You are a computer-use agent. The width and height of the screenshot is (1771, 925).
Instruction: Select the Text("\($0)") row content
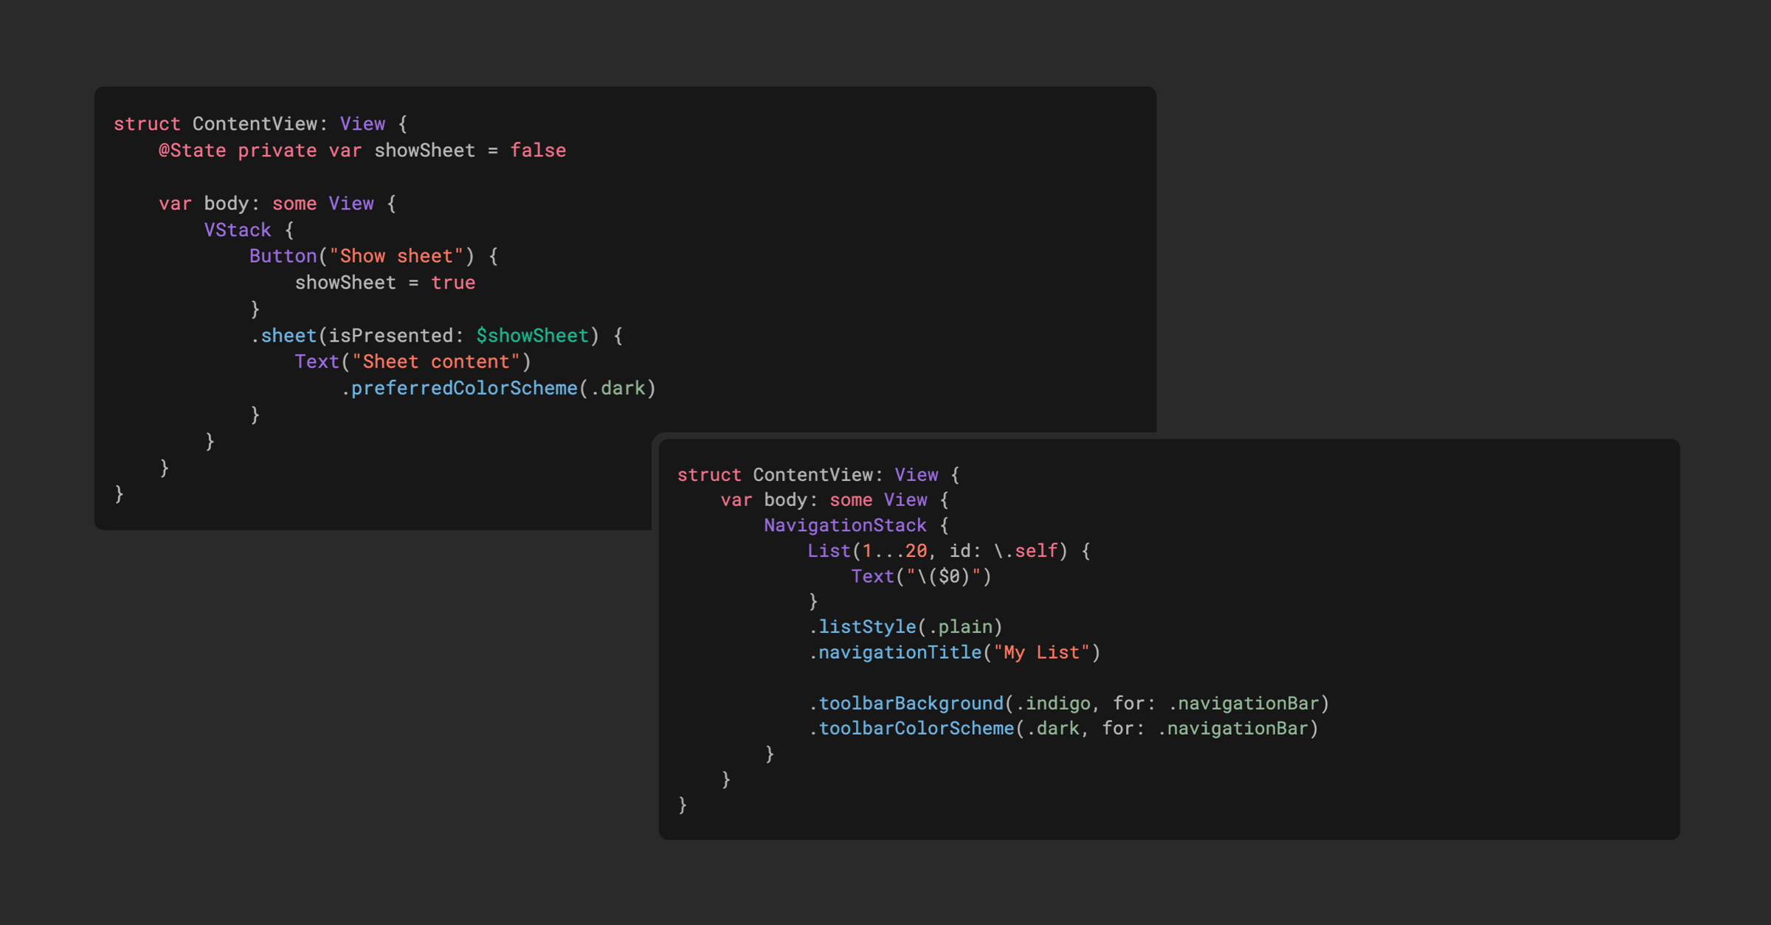tap(921, 576)
